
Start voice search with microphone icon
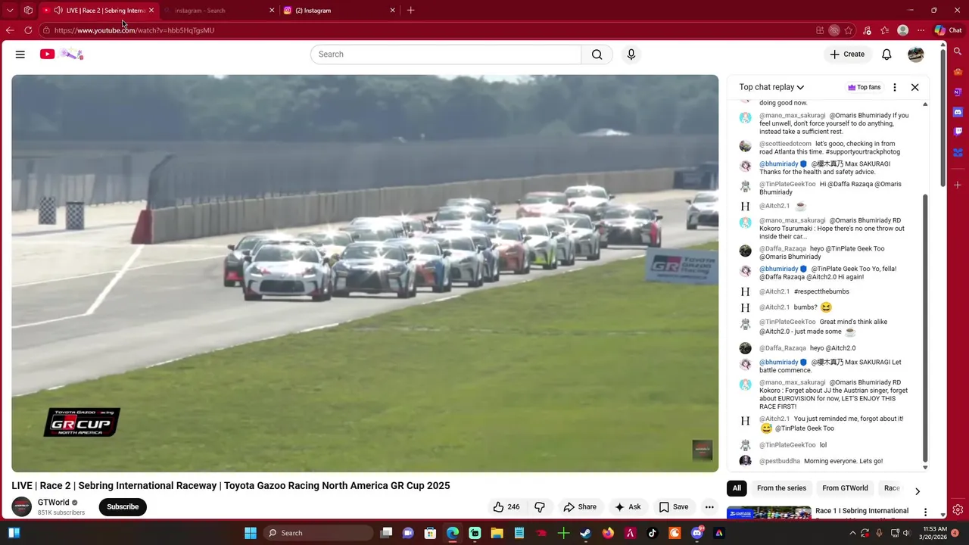631,54
